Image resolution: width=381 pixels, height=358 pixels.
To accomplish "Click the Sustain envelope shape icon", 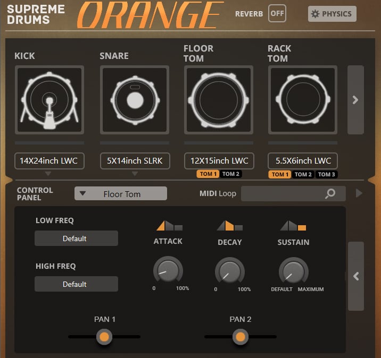I will pyautogui.click(x=293, y=226).
